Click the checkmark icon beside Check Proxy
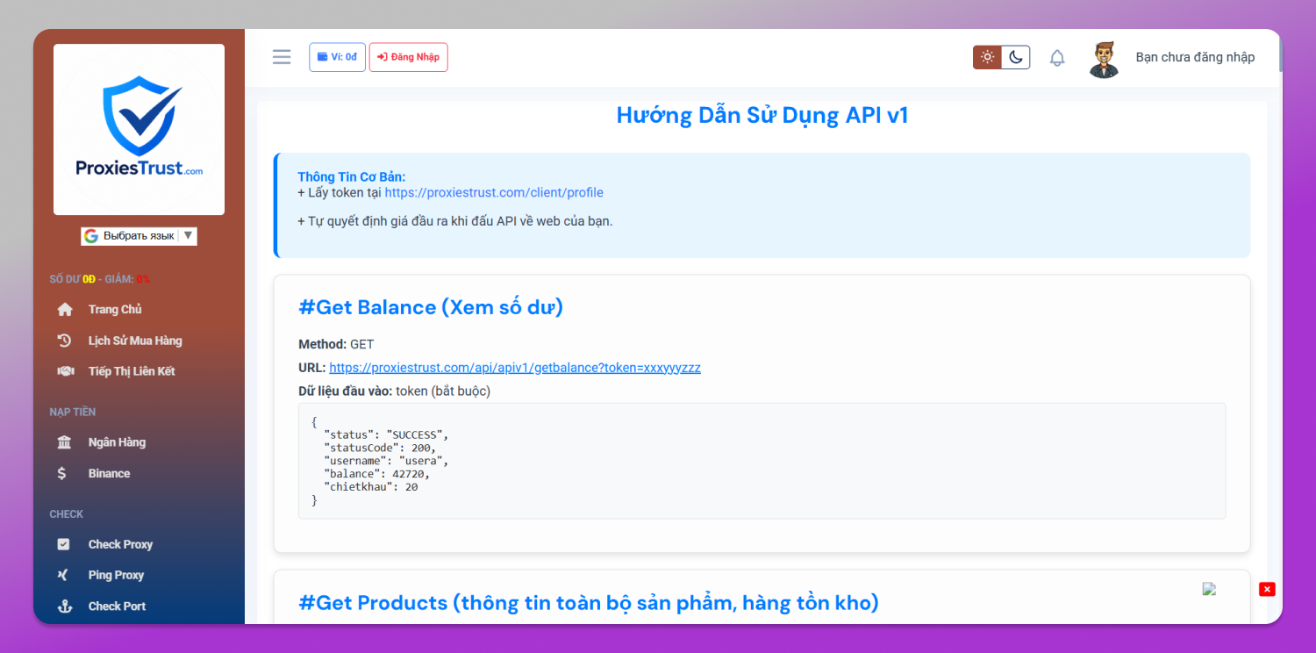 (x=63, y=544)
